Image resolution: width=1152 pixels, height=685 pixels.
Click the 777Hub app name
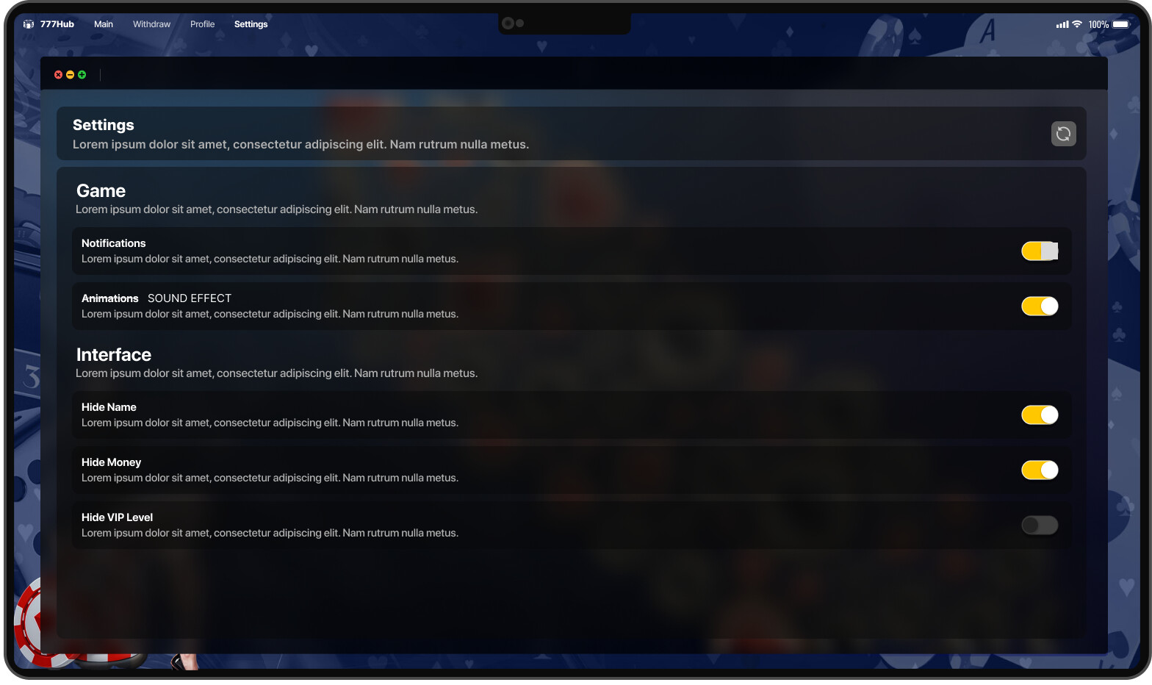57,24
